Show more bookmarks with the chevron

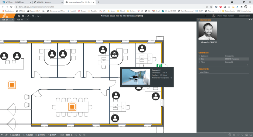[218, 11]
